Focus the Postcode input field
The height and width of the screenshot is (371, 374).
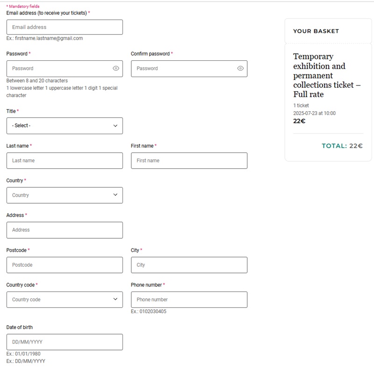(65, 265)
